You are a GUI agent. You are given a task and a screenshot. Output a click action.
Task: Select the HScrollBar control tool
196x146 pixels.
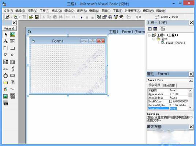tap(5, 69)
